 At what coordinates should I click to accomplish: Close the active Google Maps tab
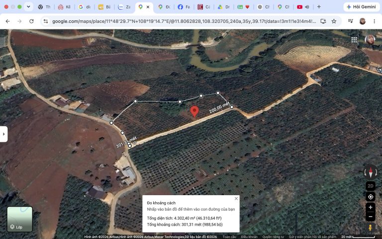148,7
